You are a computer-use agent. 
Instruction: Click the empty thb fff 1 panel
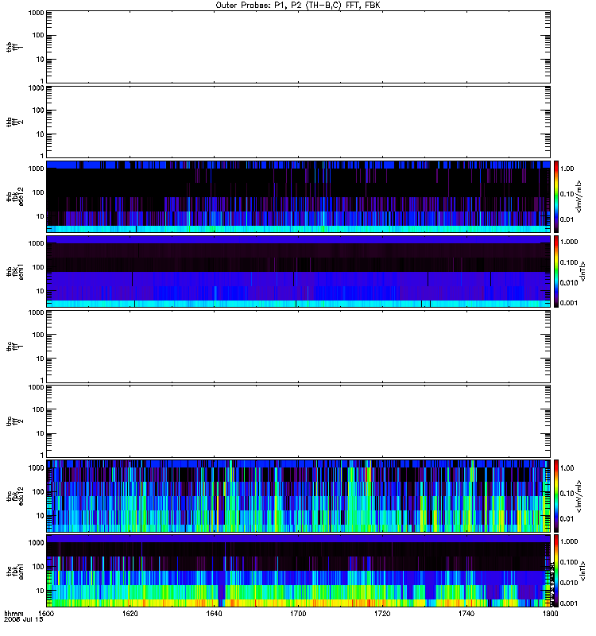299,47
